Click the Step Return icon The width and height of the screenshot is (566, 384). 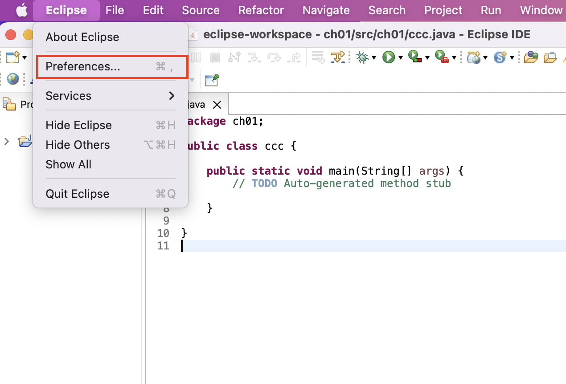click(x=294, y=57)
